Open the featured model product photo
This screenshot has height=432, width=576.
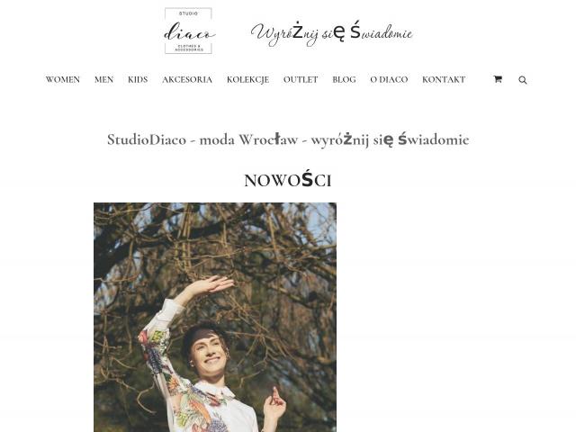click(x=215, y=318)
